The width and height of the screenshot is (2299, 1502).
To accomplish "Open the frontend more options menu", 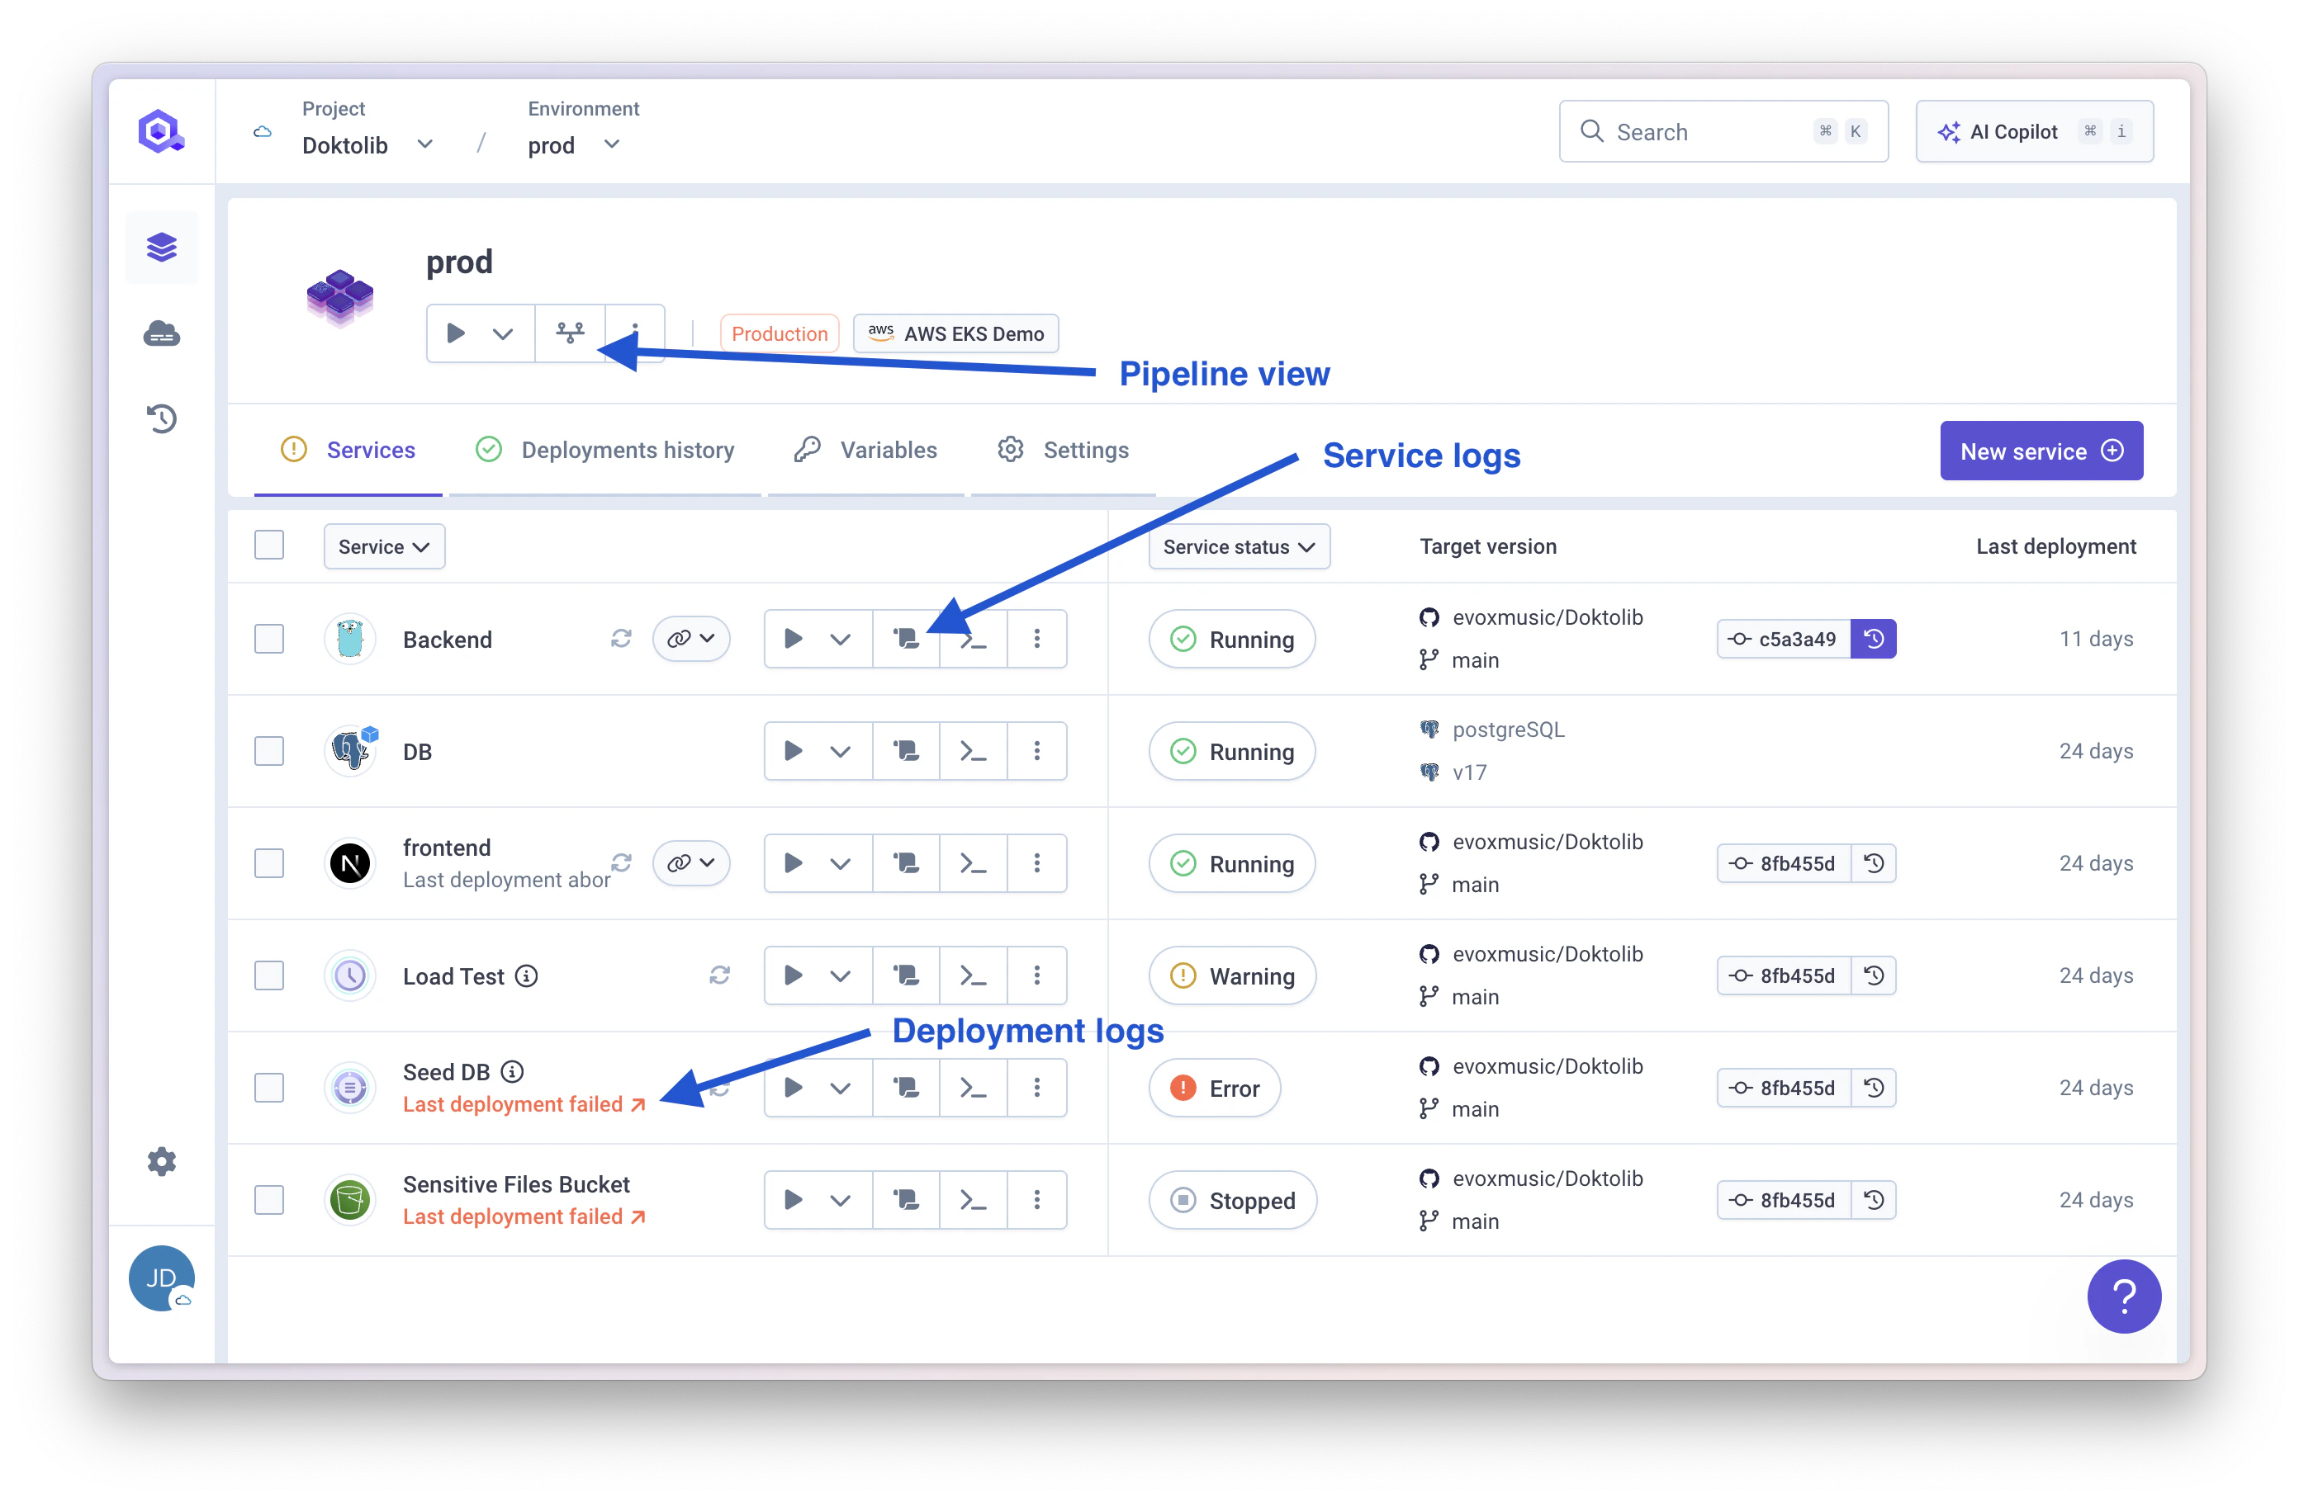I will [x=1036, y=863].
